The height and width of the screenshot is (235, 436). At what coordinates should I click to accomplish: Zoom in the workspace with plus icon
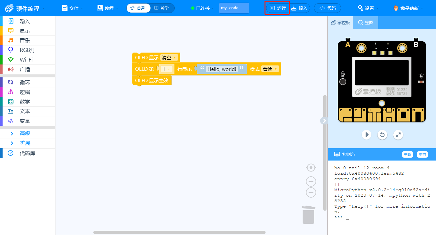coord(311,181)
